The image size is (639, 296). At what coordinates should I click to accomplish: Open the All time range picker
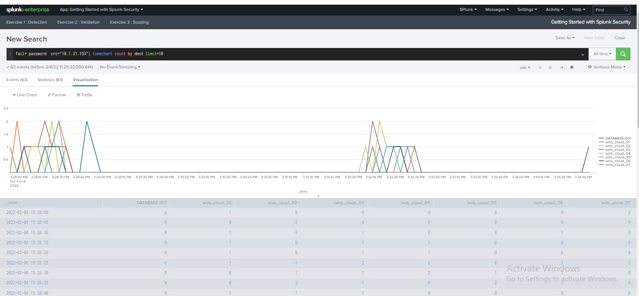point(602,54)
